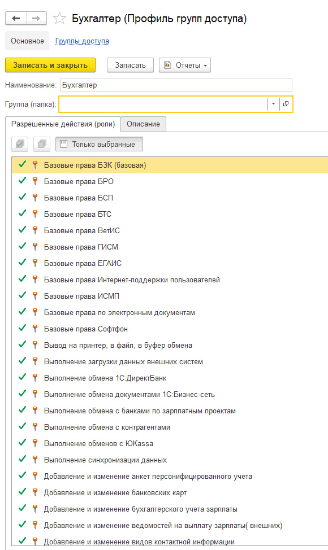Click key icon beside Базовые права БСП
This screenshot has height=550, width=328.
[x=34, y=198]
